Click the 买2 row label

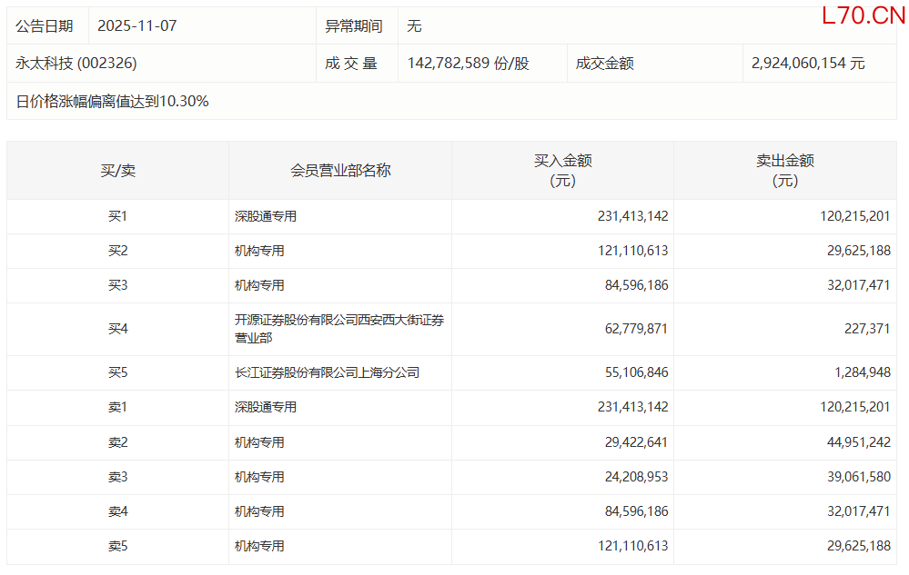coord(117,252)
